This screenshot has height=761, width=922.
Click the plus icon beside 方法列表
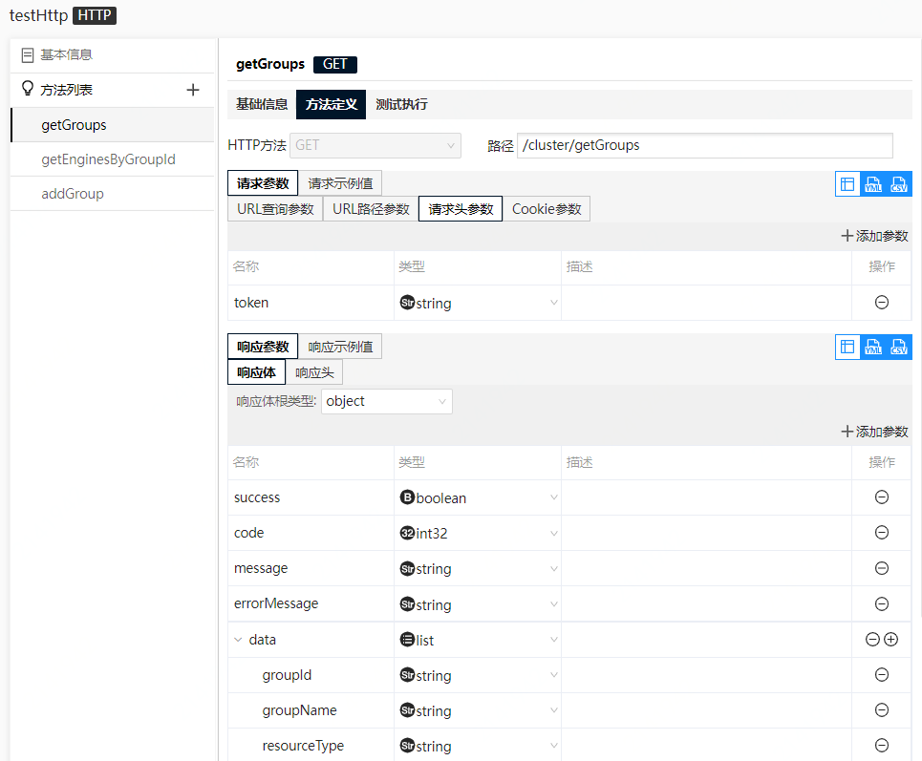[193, 90]
